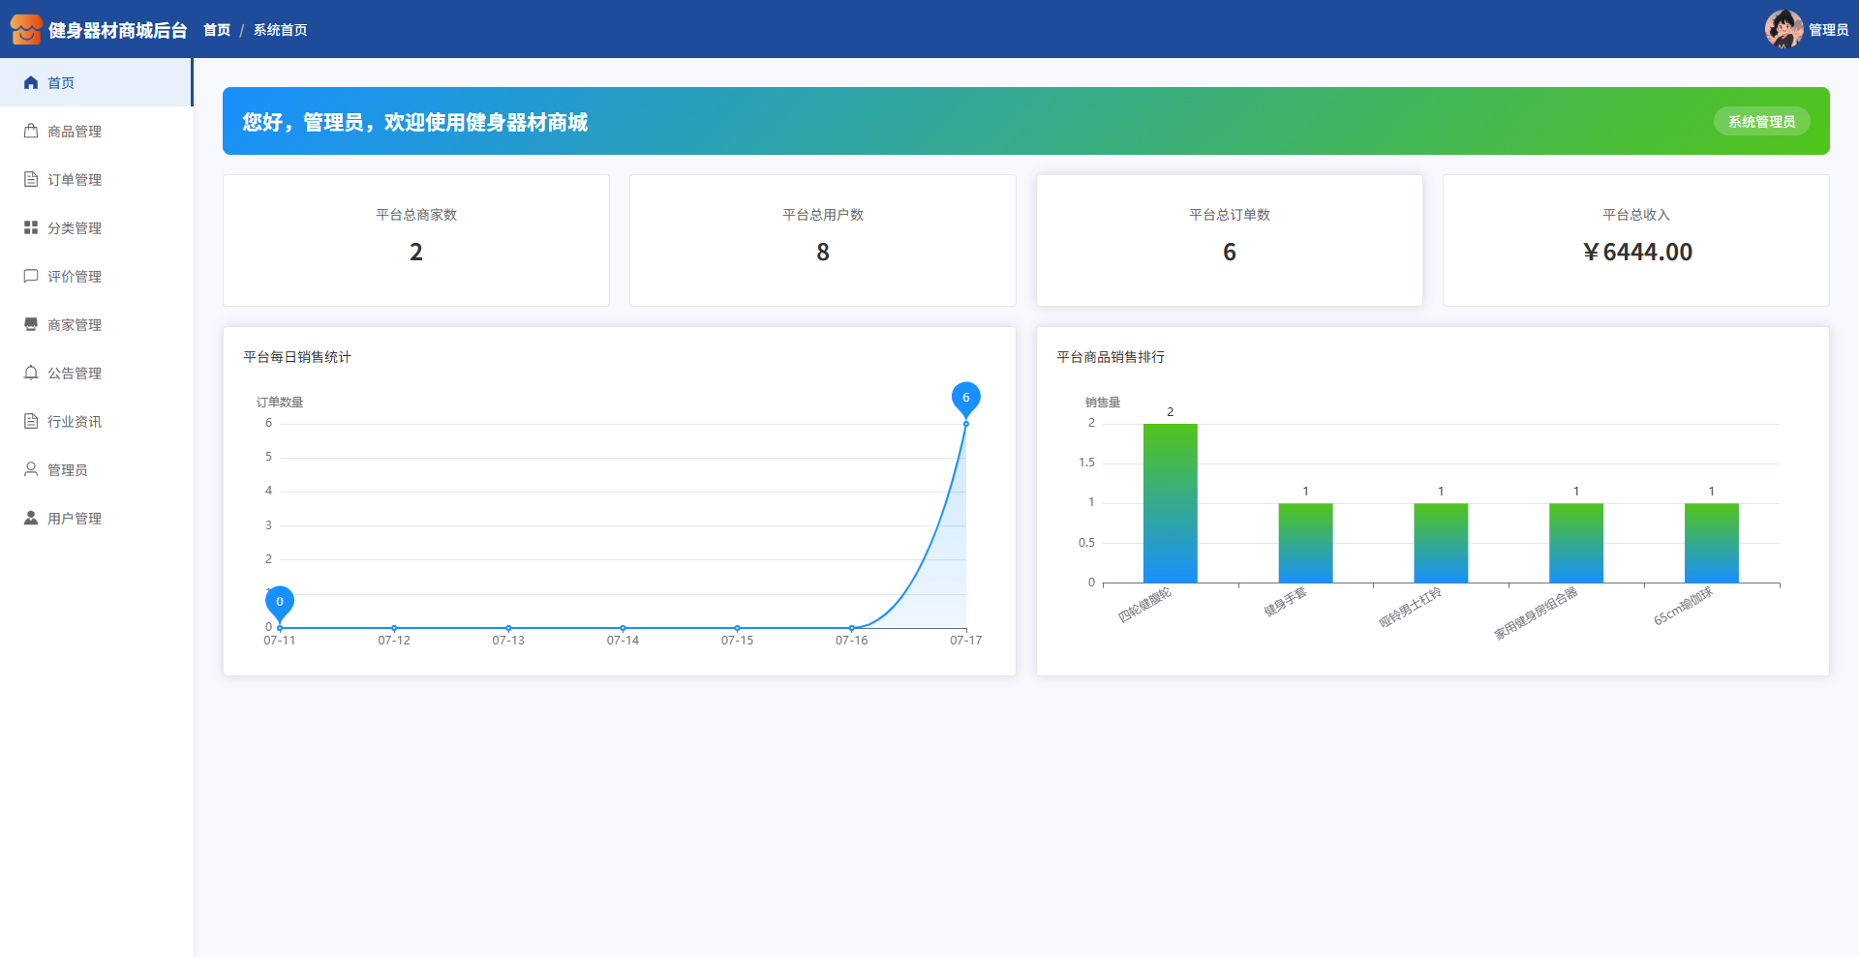Click the 平台总收入 ¥6444.00 card

1635,240
